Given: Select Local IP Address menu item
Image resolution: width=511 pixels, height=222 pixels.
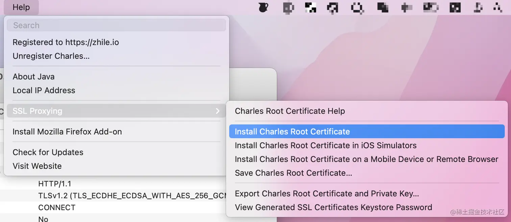Looking at the screenshot, I should [116, 90].
